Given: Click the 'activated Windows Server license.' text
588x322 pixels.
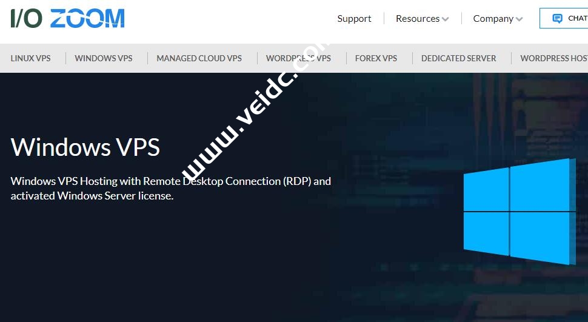Looking at the screenshot, I should 92,196.
